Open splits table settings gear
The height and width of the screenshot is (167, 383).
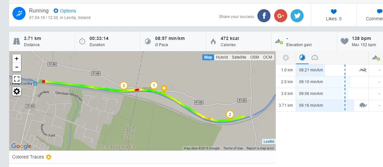click(286, 58)
